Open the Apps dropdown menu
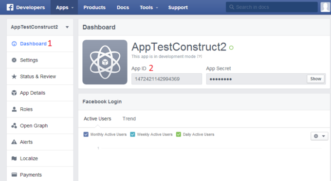The width and height of the screenshot is (331, 181). (x=64, y=7)
